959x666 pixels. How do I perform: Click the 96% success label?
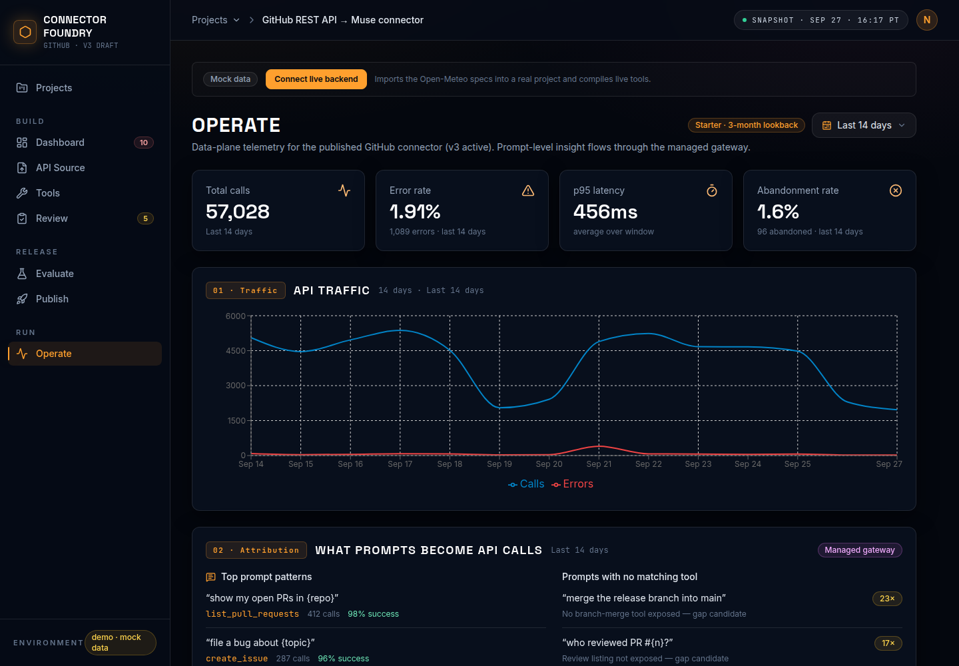click(x=344, y=659)
